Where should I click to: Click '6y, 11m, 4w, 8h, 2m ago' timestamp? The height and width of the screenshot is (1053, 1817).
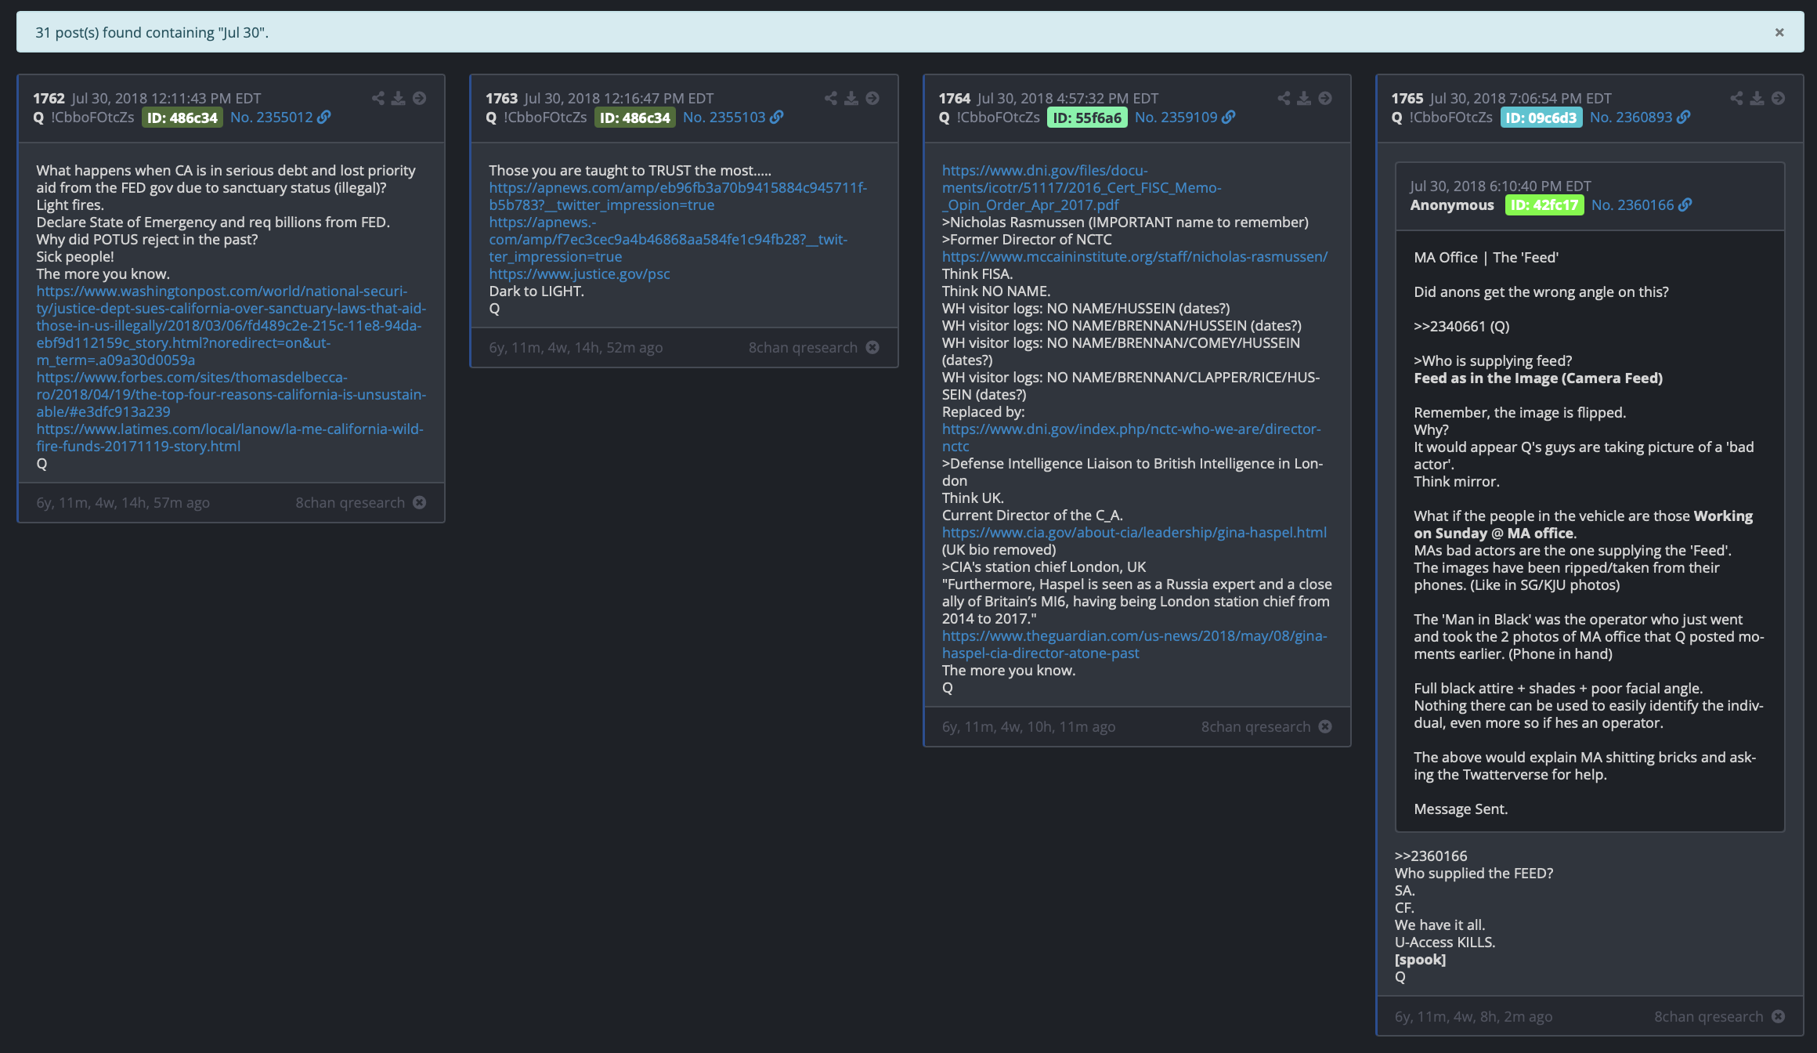point(1473,1016)
